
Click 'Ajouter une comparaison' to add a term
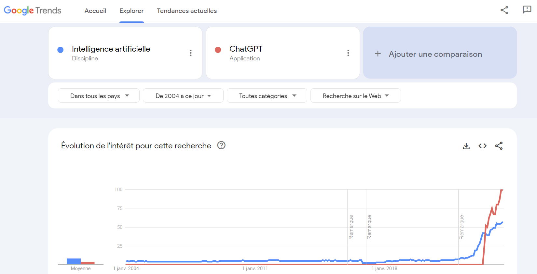(435, 54)
